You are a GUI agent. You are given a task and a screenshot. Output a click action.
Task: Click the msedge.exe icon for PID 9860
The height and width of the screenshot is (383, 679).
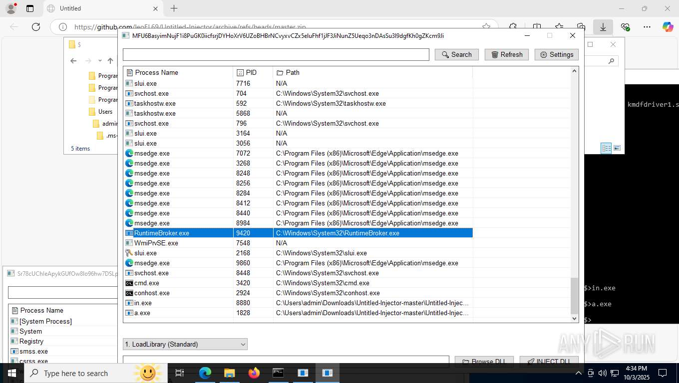[129, 263]
